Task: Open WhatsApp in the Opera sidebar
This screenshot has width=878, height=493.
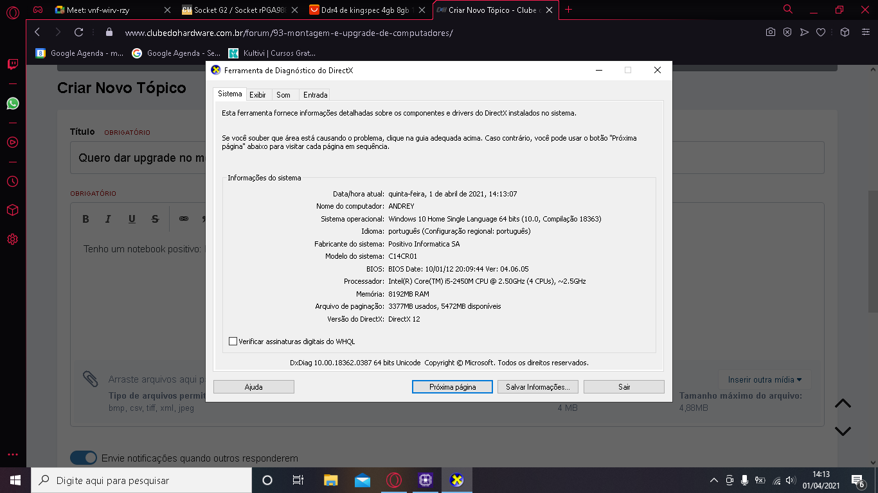Action: [x=12, y=103]
